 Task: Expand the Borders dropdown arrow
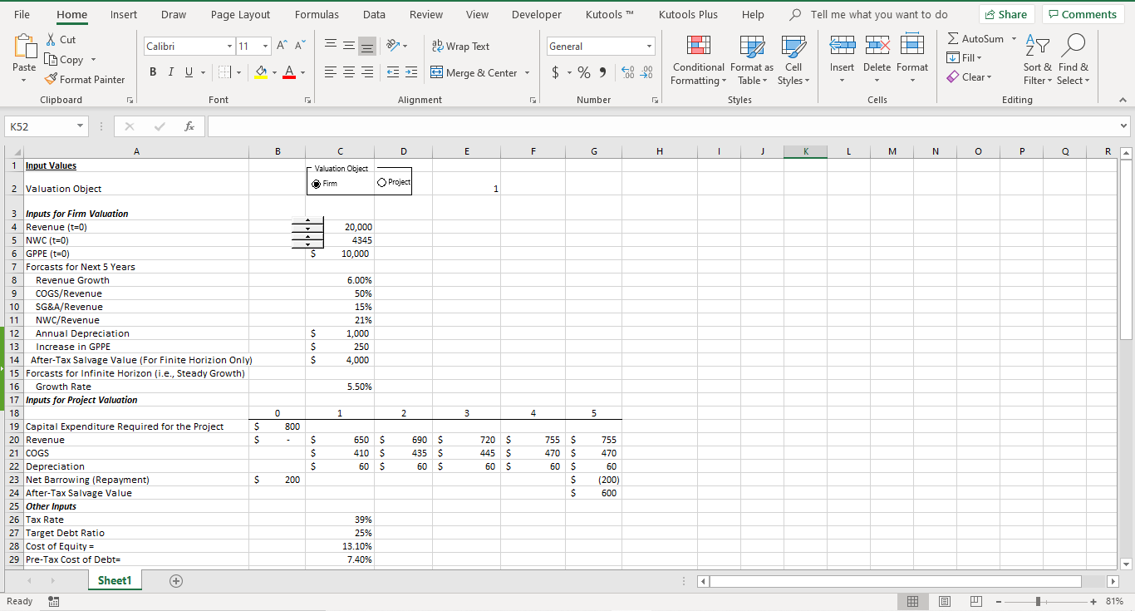[x=237, y=73]
